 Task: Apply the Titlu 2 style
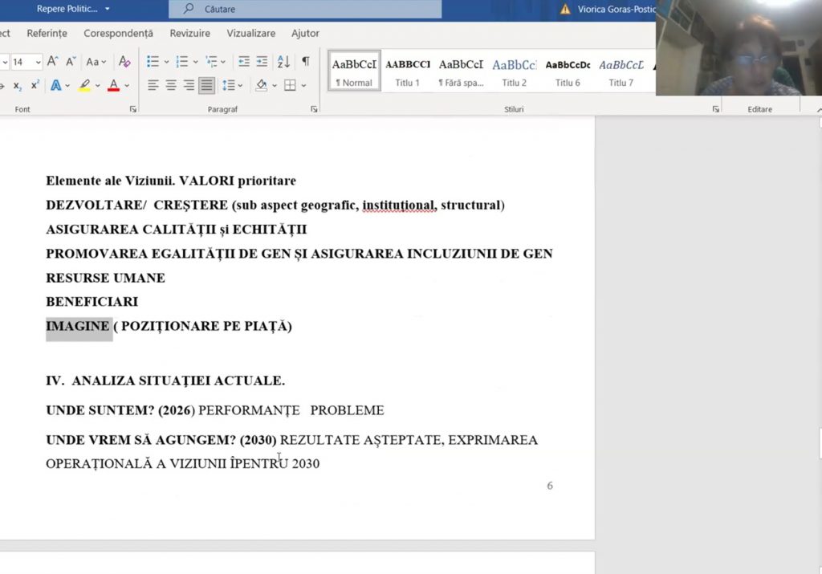tap(514, 71)
